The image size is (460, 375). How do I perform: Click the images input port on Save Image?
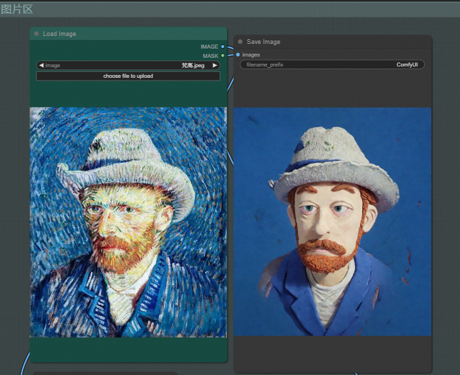pyautogui.click(x=238, y=55)
